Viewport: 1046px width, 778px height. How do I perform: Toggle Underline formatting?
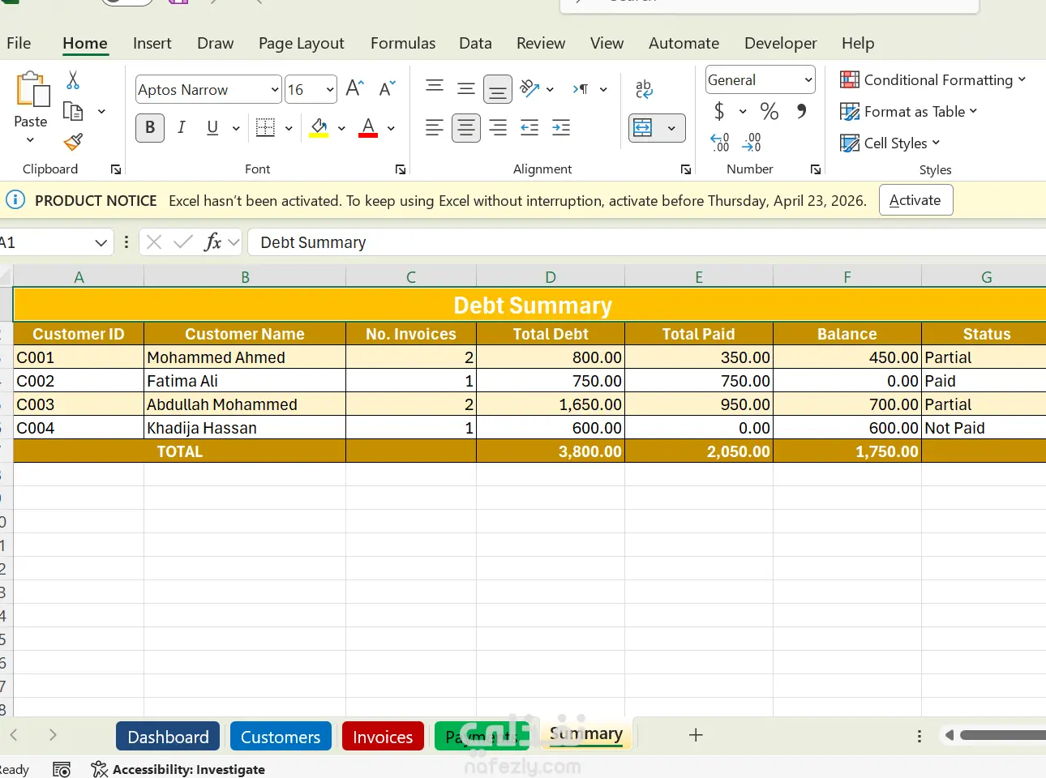click(212, 127)
